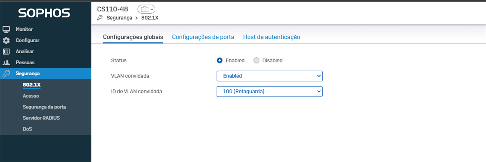Open the VLAN convidada dropdown
This screenshot has width=486, height=162.
click(270, 76)
